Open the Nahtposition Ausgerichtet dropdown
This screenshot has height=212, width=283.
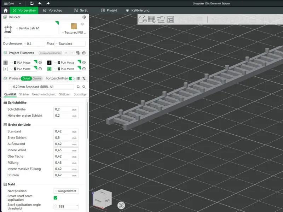pyautogui.click(x=66, y=191)
